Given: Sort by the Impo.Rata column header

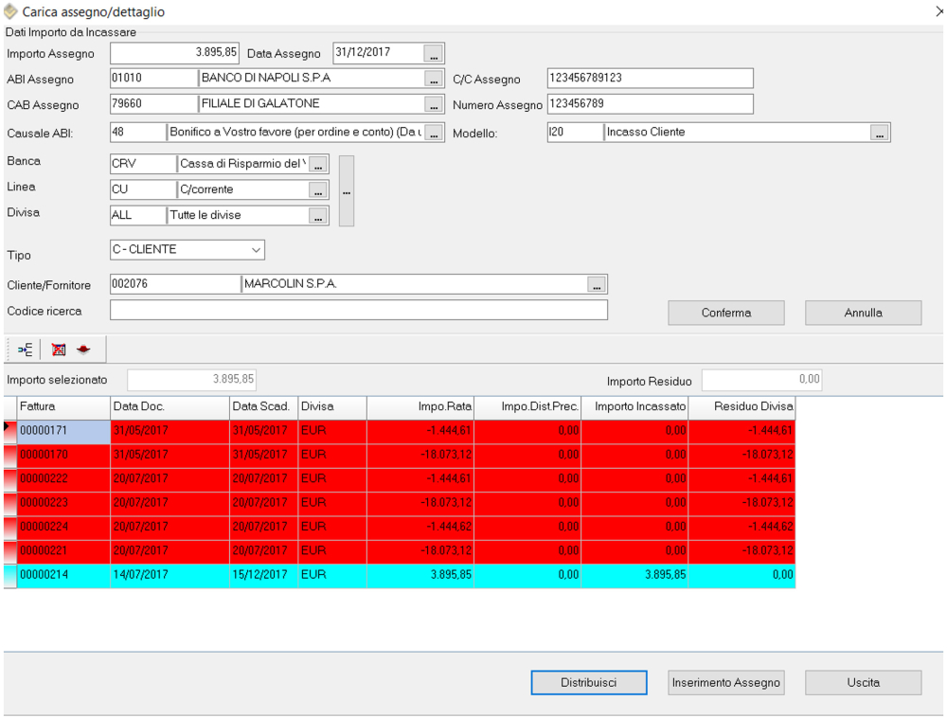Looking at the screenshot, I should (x=420, y=407).
